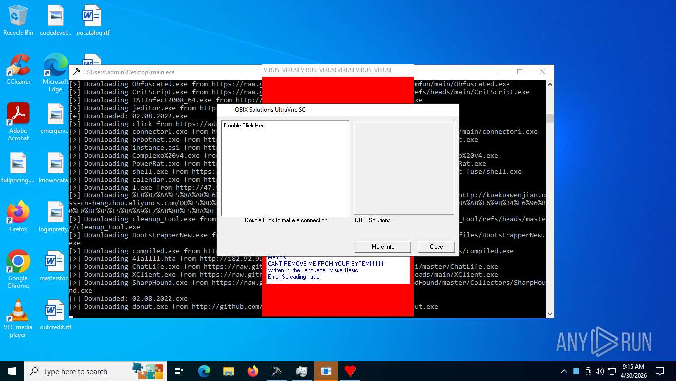Click the console scrollbar down arrow
Viewport: 676px width, 381px height.
550,314
